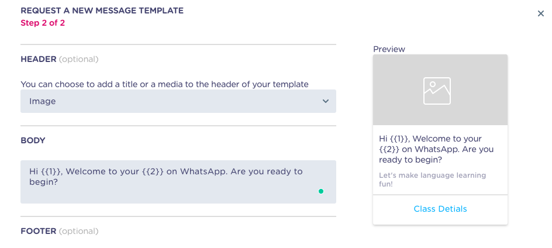Click the image placeholder icon in preview
Viewport: 552px width, 248px height.
point(437,91)
